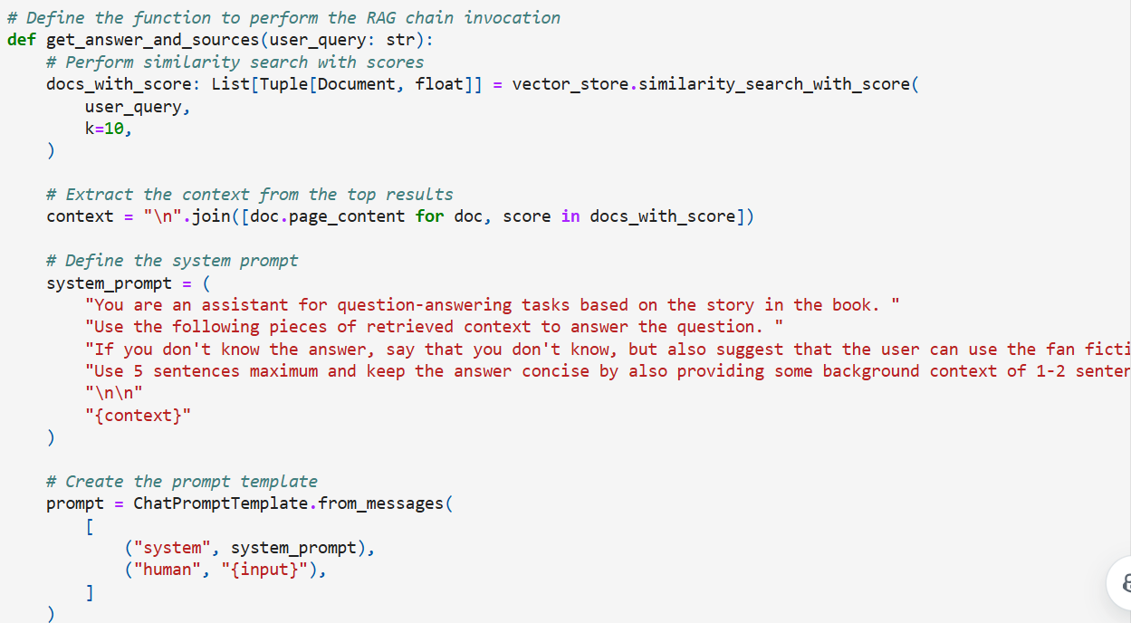Click the Extract the context comment
Image resolution: width=1131 pixels, height=623 pixels.
(250, 195)
